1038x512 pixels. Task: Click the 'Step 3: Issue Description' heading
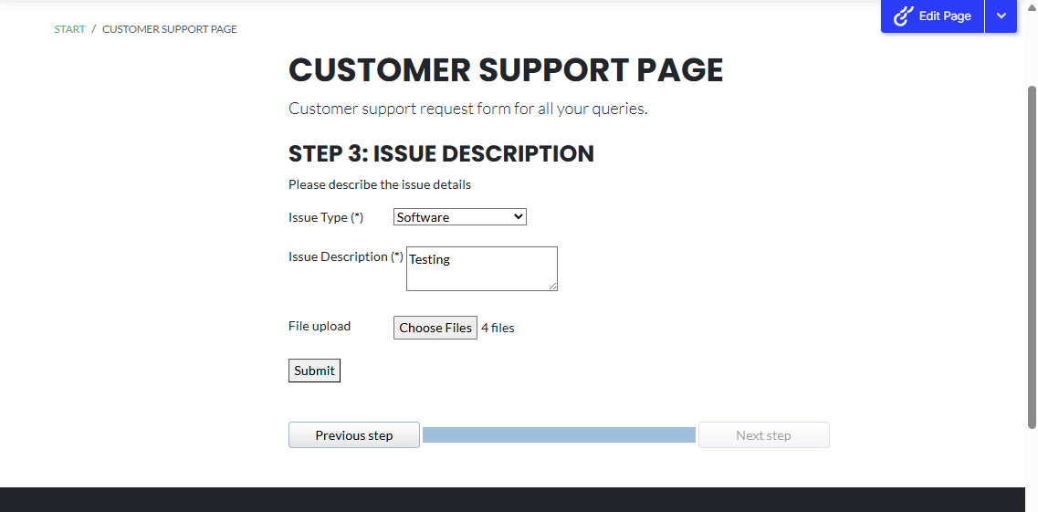pyautogui.click(x=441, y=153)
